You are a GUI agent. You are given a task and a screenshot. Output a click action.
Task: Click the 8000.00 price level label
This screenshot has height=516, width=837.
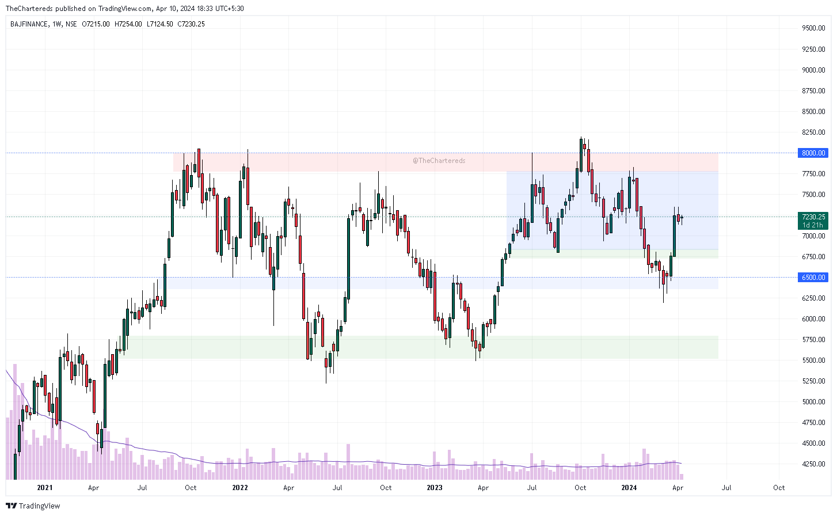click(813, 153)
